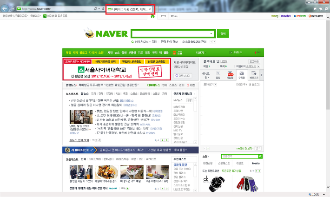Open the colorful gloves product thumbnail
The width and height of the screenshot is (330, 197).
click(247, 183)
